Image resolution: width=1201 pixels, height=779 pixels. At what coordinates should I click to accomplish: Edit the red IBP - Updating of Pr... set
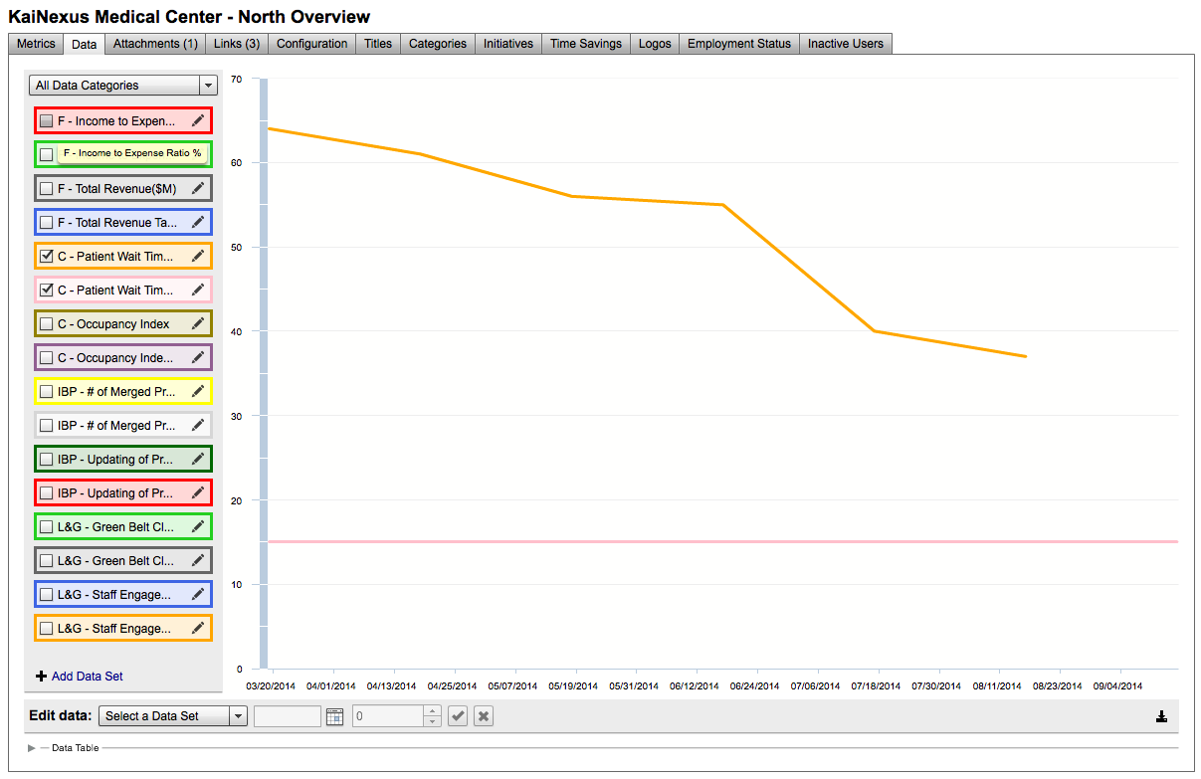point(198,493)
